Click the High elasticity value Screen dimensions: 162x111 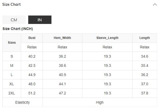click(100, 102)
